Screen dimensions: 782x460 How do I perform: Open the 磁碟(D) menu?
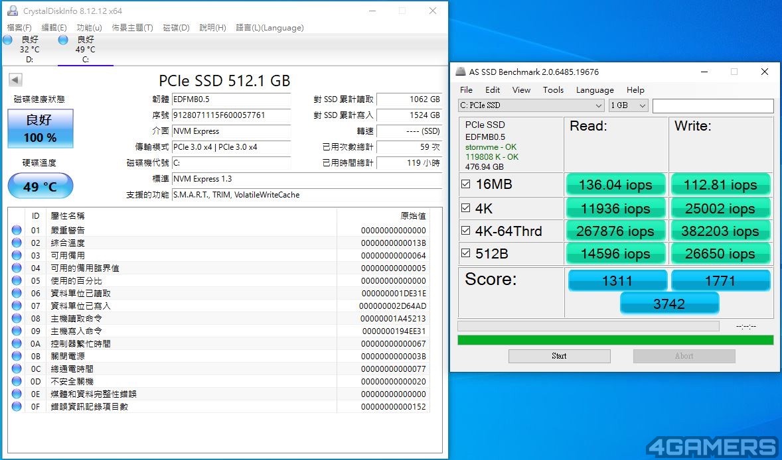176,28
